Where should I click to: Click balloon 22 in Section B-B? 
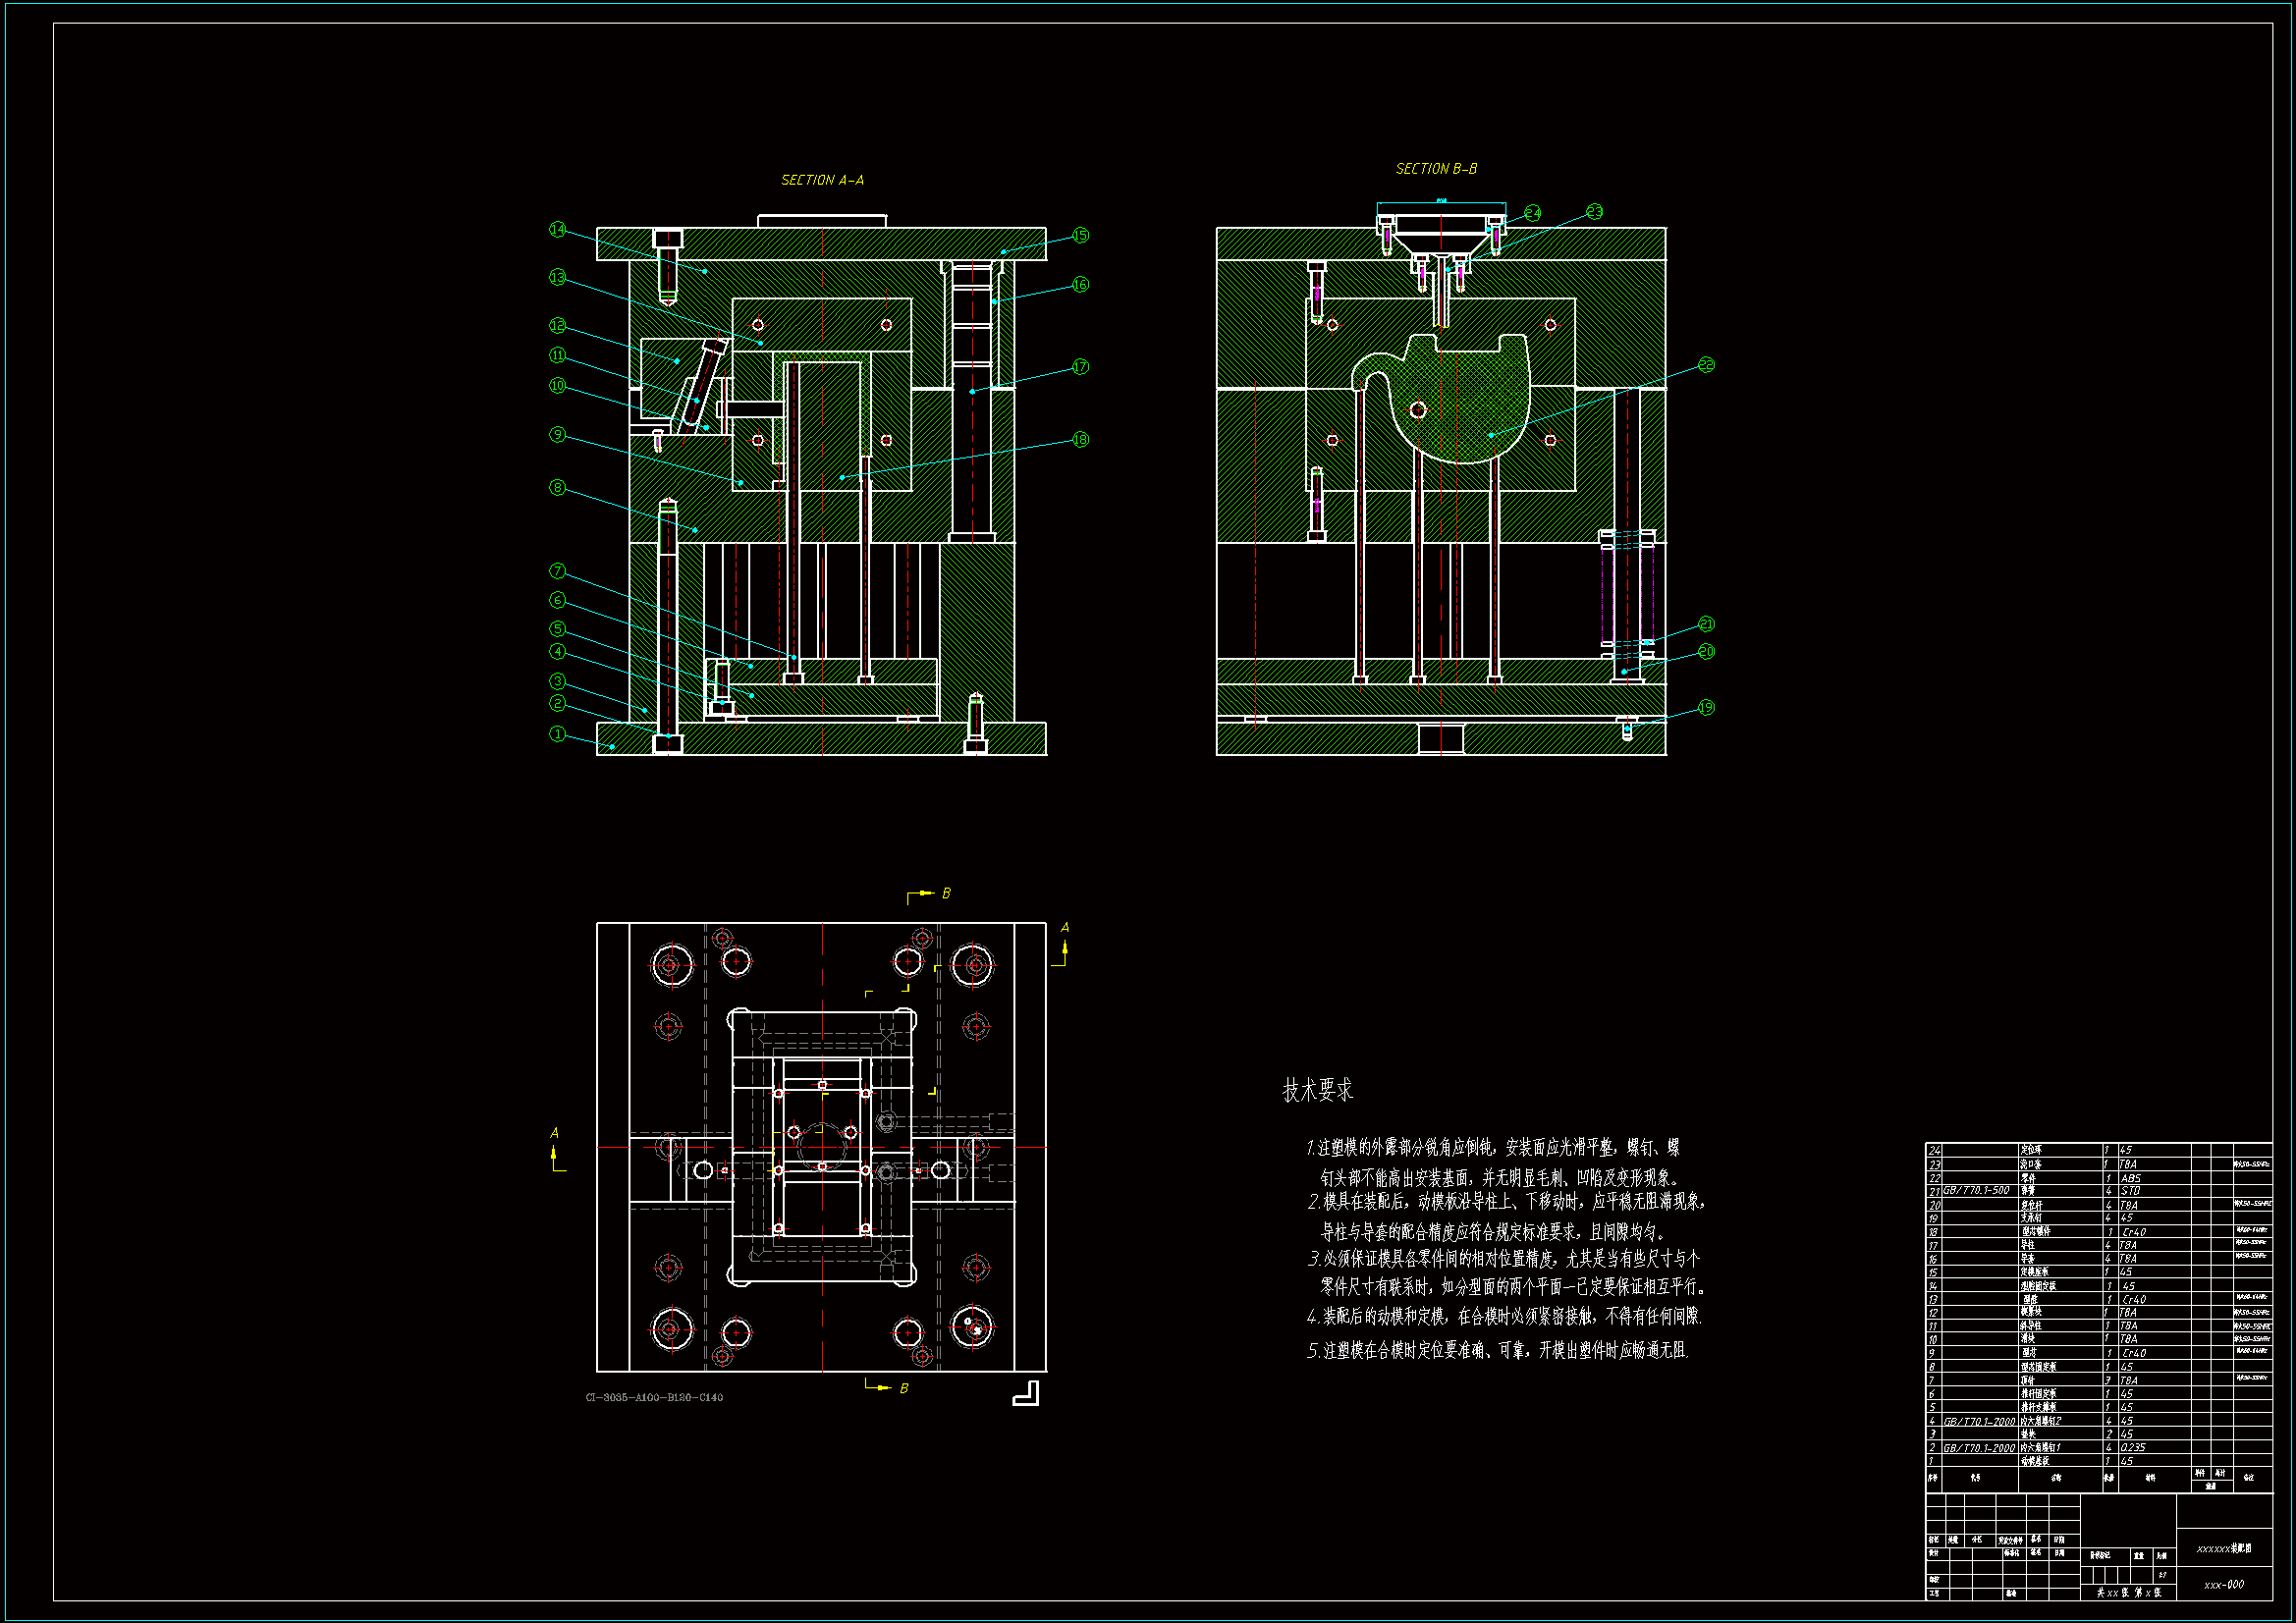[x=1706, y=365]
